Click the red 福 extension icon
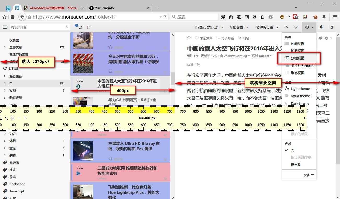This screenshot has height=199, width=340. tap(315, 17)
